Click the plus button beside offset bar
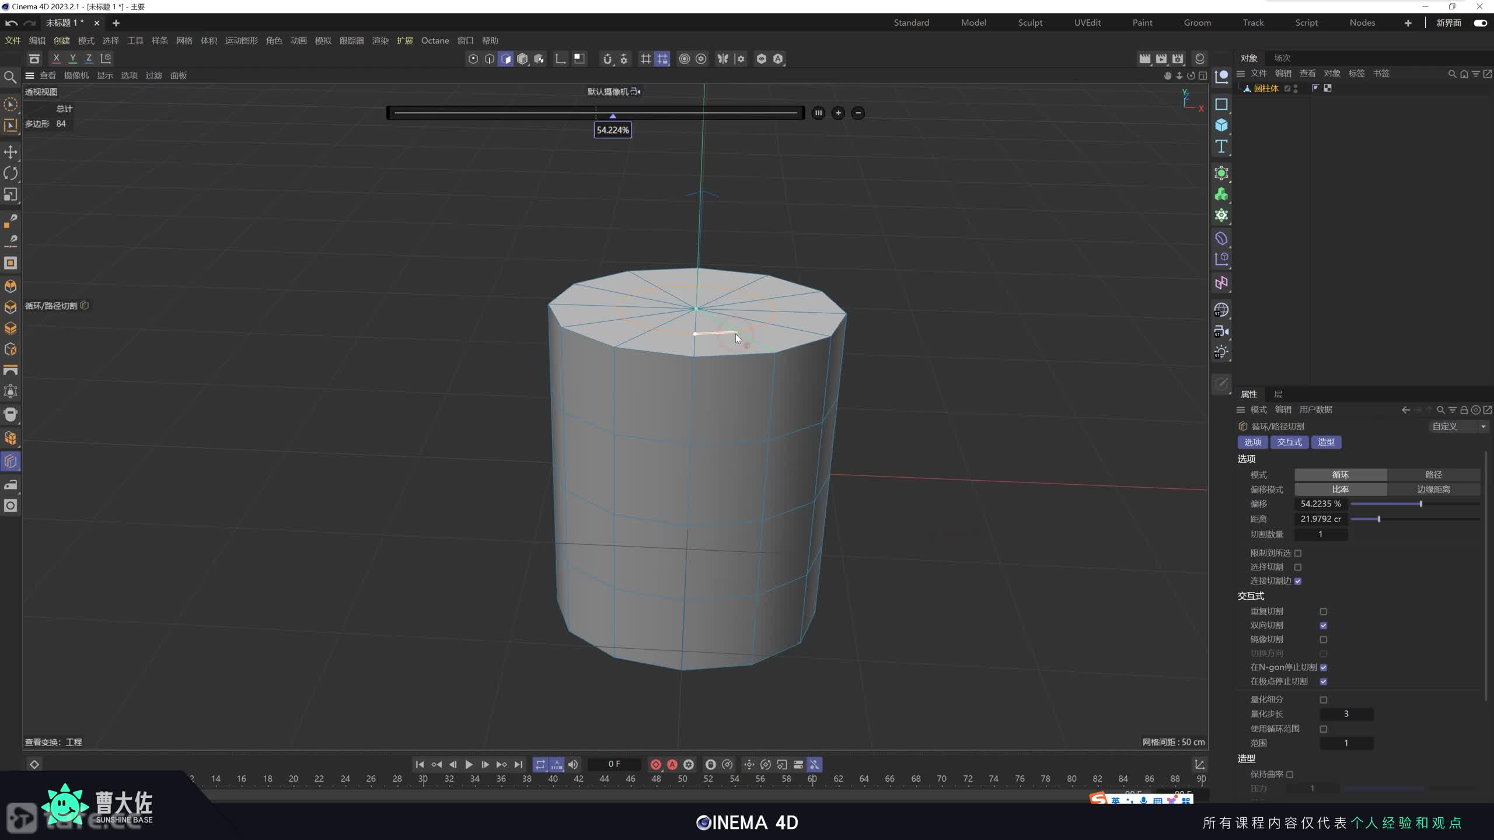 pos(838,113)
